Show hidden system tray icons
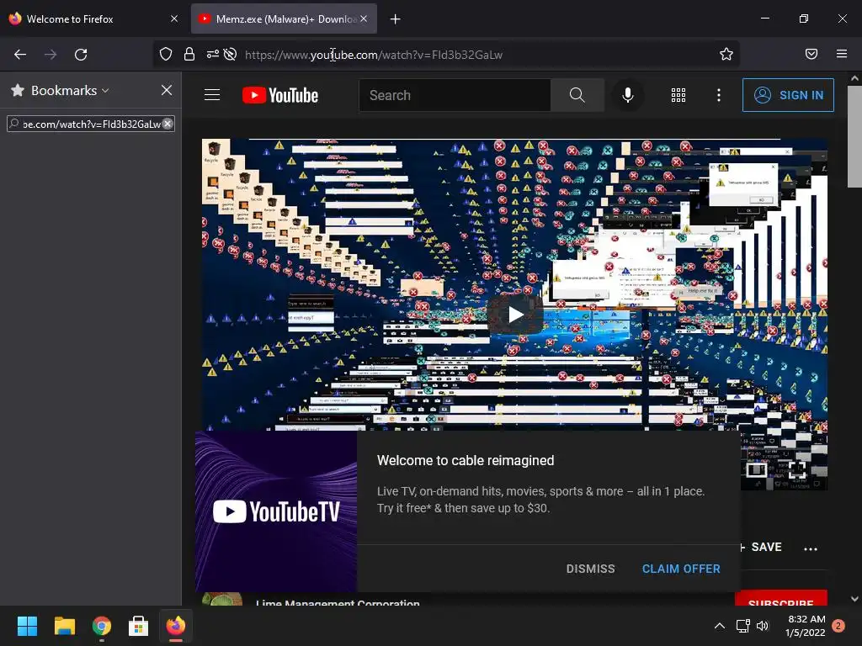Viewport: 862px width, 646px height. pos(719,626)
